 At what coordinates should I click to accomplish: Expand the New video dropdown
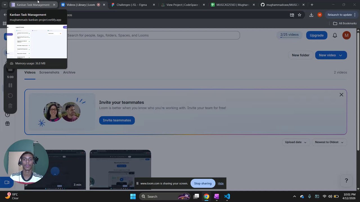coord(340,55)
